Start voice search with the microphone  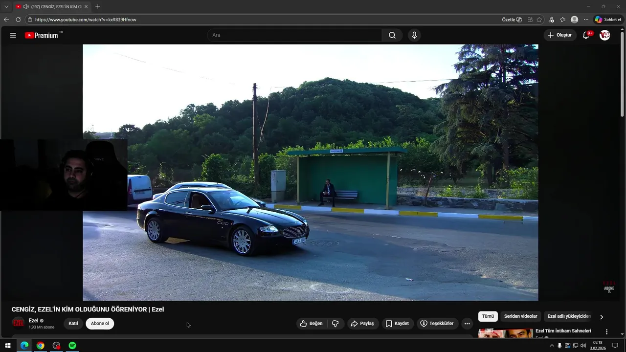tap(414, 35)
